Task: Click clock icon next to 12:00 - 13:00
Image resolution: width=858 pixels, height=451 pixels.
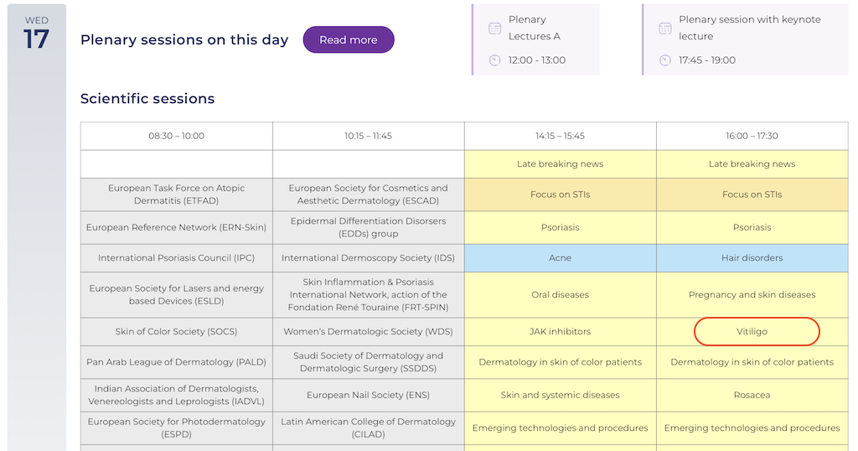Action: pos(495,60)
